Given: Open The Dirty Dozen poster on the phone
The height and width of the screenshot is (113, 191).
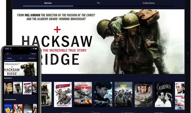Looking at the screenshot, I should [8, 88].
